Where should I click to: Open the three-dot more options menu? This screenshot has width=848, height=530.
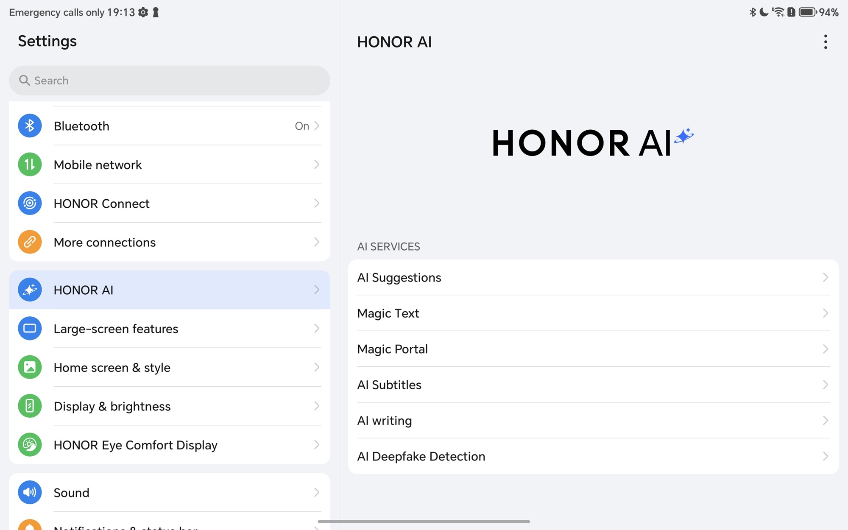(825, 42)
